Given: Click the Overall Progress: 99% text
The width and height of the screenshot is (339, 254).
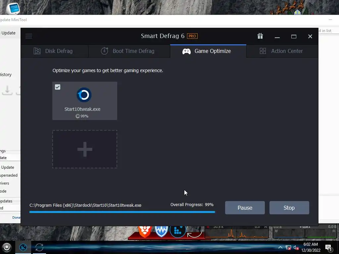Looking at the screenshot, I should point(192,204).
